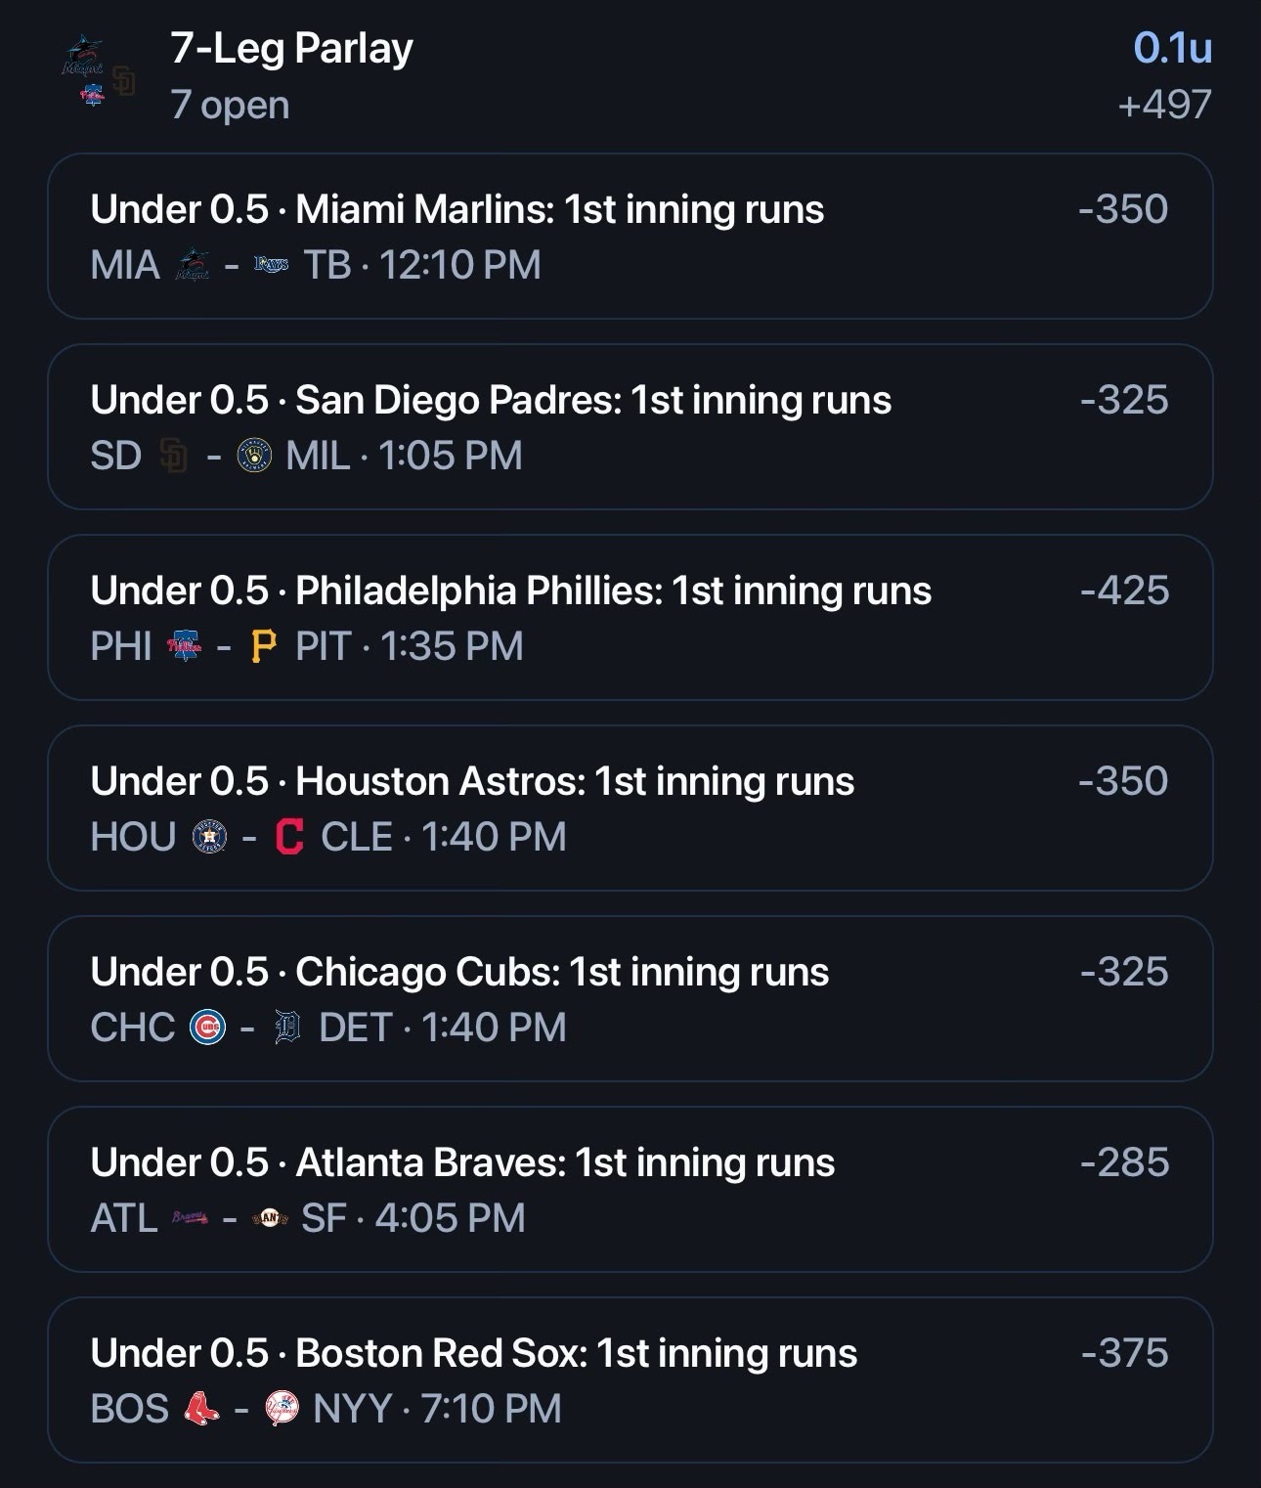Click the Houston Astros logo
Screen dimensions: 1261x1488
coord(209,837)
